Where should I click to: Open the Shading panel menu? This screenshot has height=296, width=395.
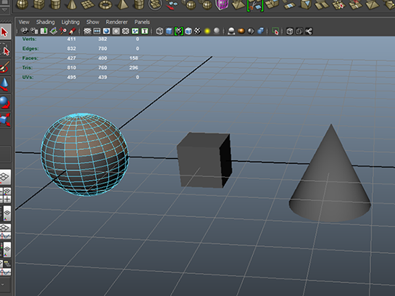[x=45, y=22]
